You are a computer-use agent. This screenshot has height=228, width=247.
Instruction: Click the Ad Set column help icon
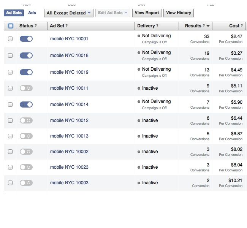66,26
